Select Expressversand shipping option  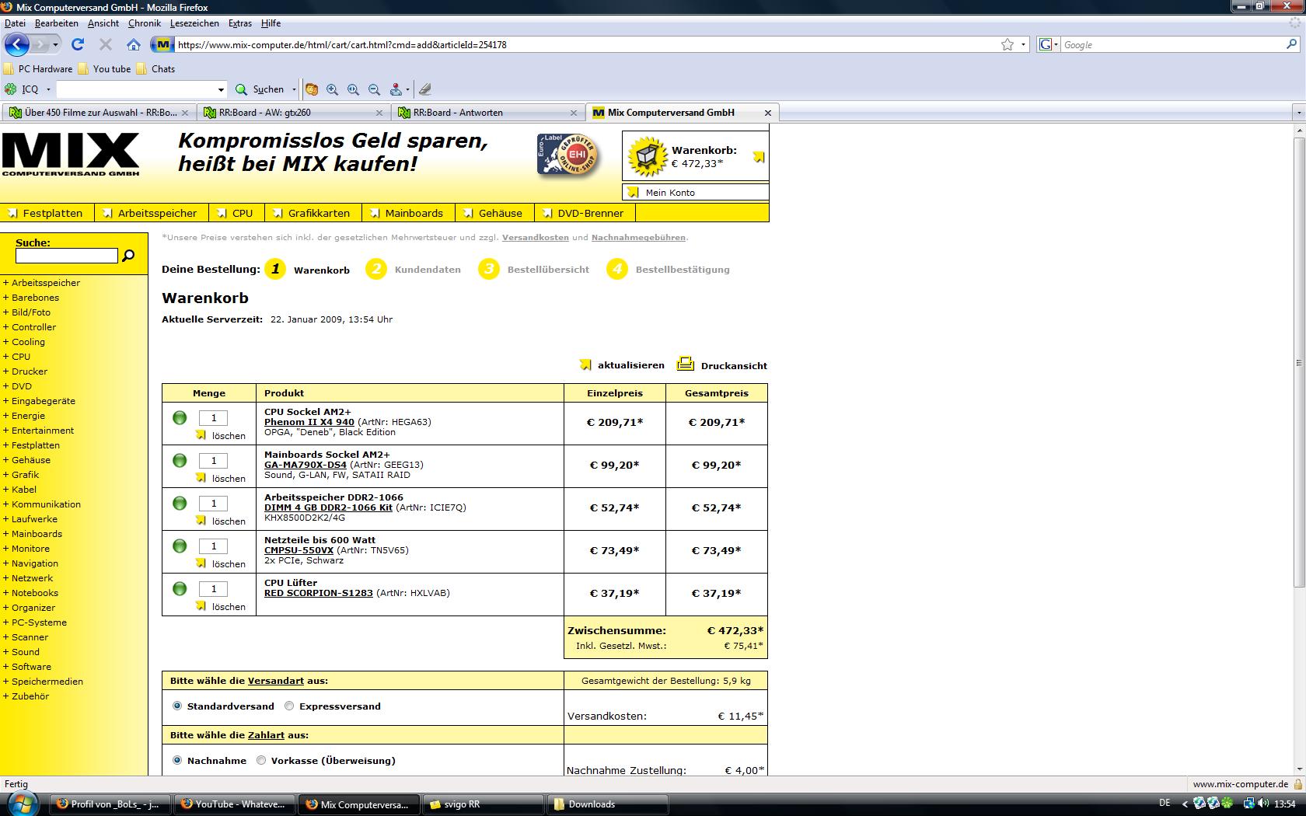[289, 706]
